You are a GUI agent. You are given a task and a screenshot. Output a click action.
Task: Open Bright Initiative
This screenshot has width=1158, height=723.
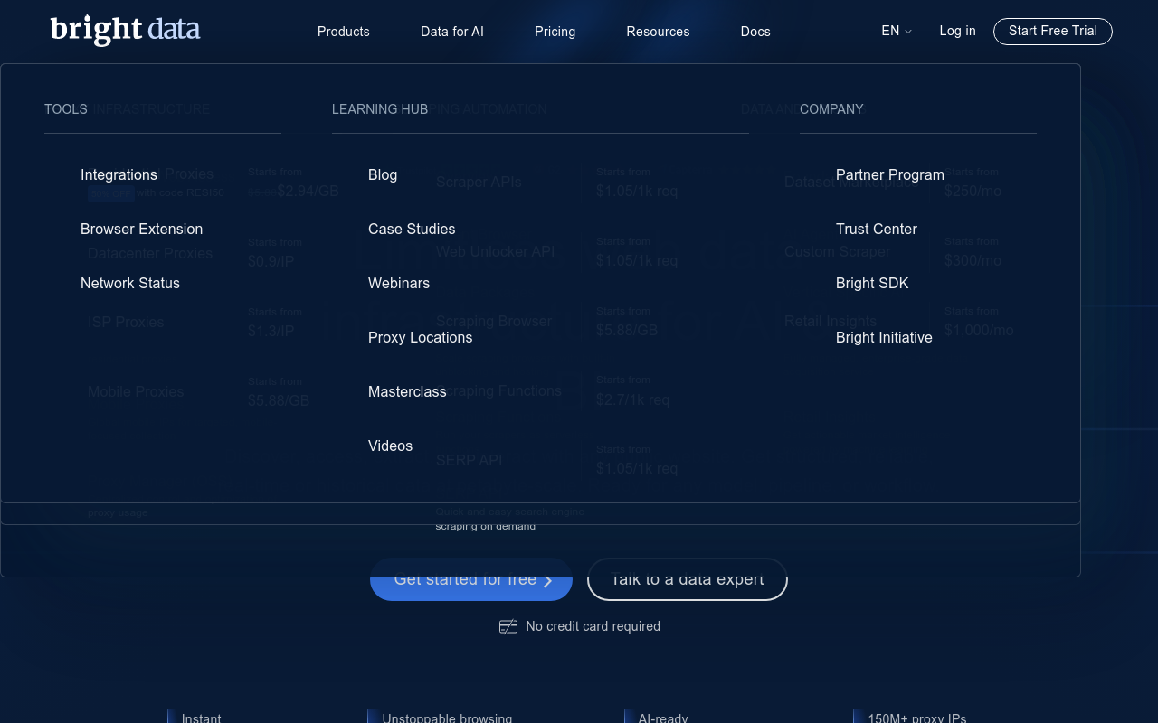tap(884, 337)
